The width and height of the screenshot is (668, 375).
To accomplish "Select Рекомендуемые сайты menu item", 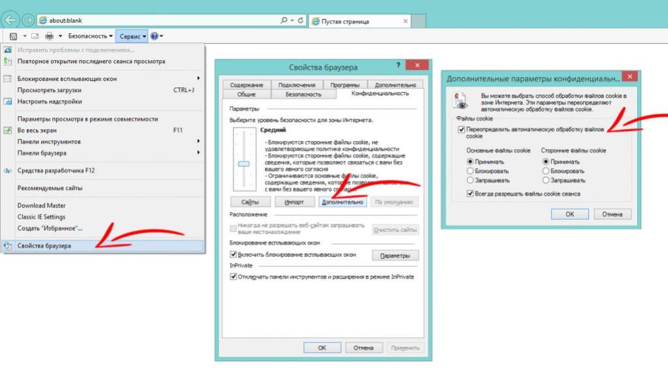I will click(x=102, y=188).
